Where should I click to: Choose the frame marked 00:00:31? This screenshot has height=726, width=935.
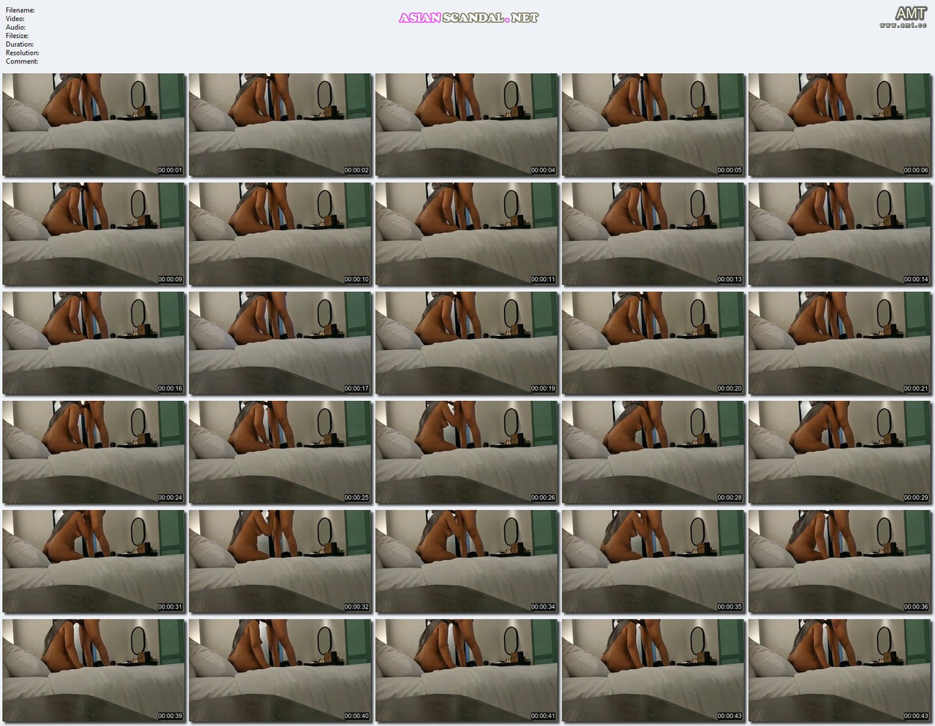93,561
